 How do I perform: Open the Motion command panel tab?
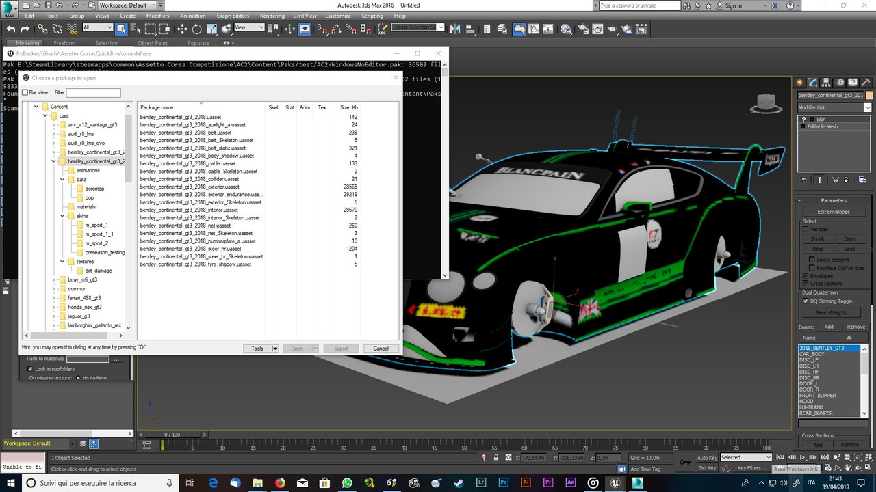click(x=840, y=83)
